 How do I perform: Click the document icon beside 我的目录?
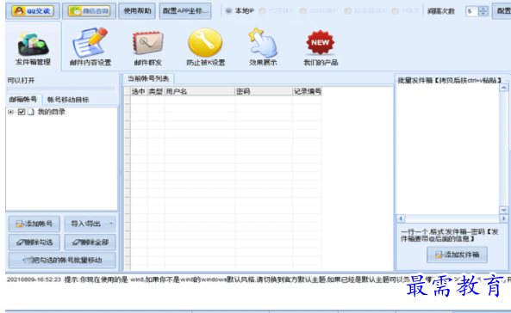coord(31,112)
